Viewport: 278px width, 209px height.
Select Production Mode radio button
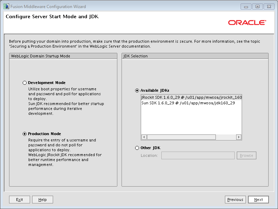pos(25,134)
